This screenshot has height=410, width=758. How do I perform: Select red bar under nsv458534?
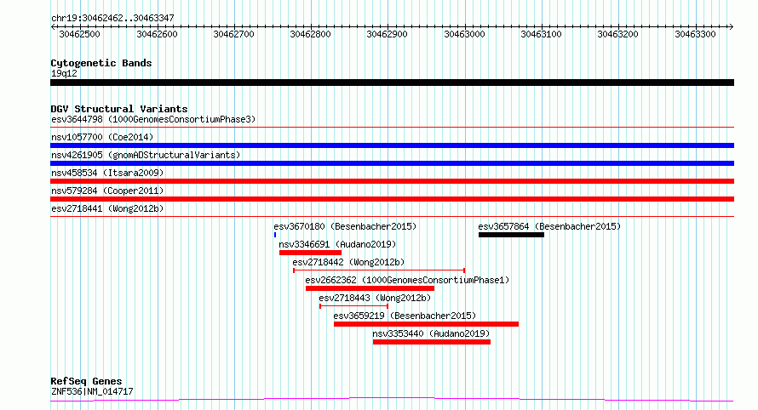pos(392,181)
